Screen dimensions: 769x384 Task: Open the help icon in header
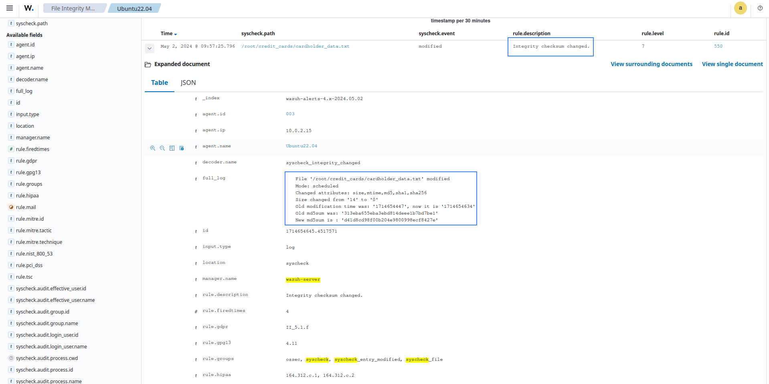pyautogui.click(x=760, y=8)
